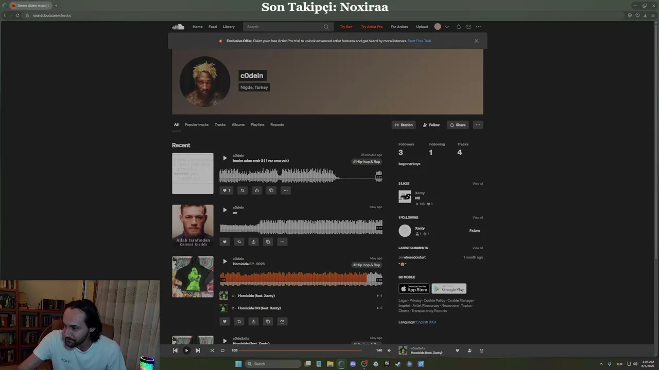
Task: Like the Homicide EP
Action: point(224,321)
